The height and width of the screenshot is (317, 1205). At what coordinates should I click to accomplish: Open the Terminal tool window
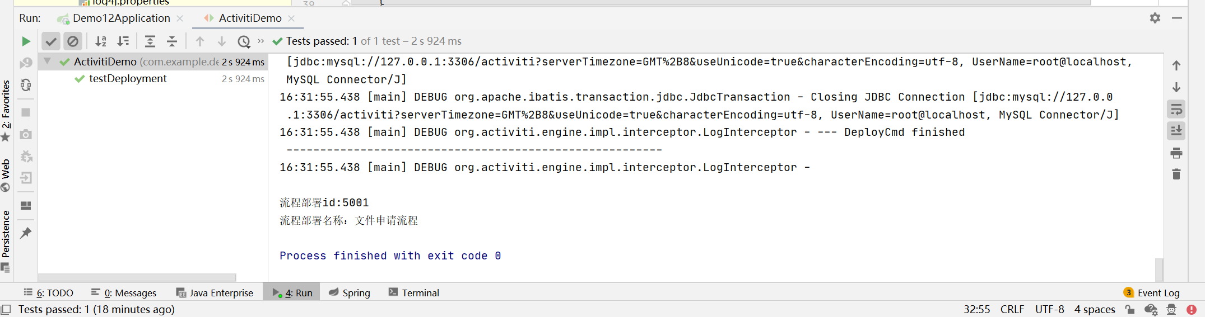414,292
